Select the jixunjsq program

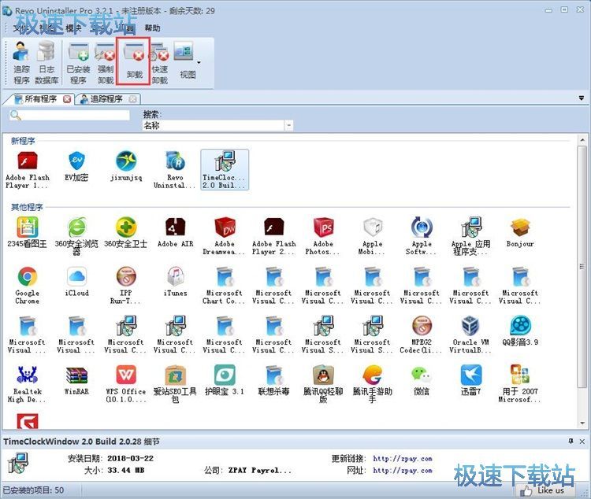click(x=126, y=167)
